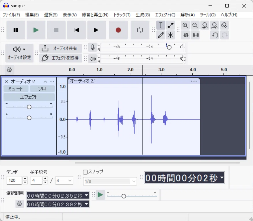
Task: Click the microphone record meter icon
Action: (x=93, y=47)
